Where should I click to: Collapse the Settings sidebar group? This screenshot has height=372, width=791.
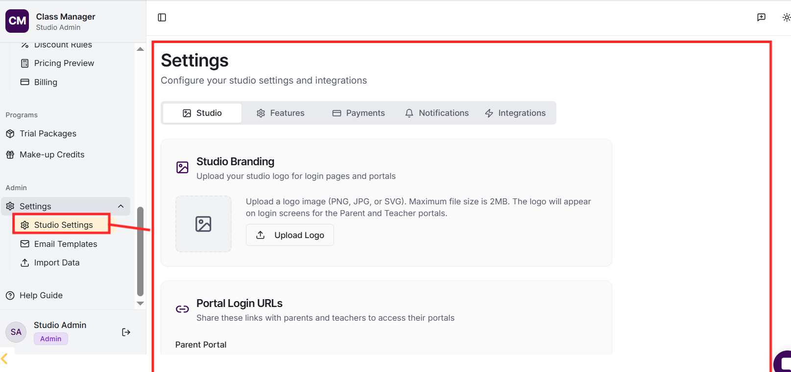pyautogui.click(x=120, y=206)
